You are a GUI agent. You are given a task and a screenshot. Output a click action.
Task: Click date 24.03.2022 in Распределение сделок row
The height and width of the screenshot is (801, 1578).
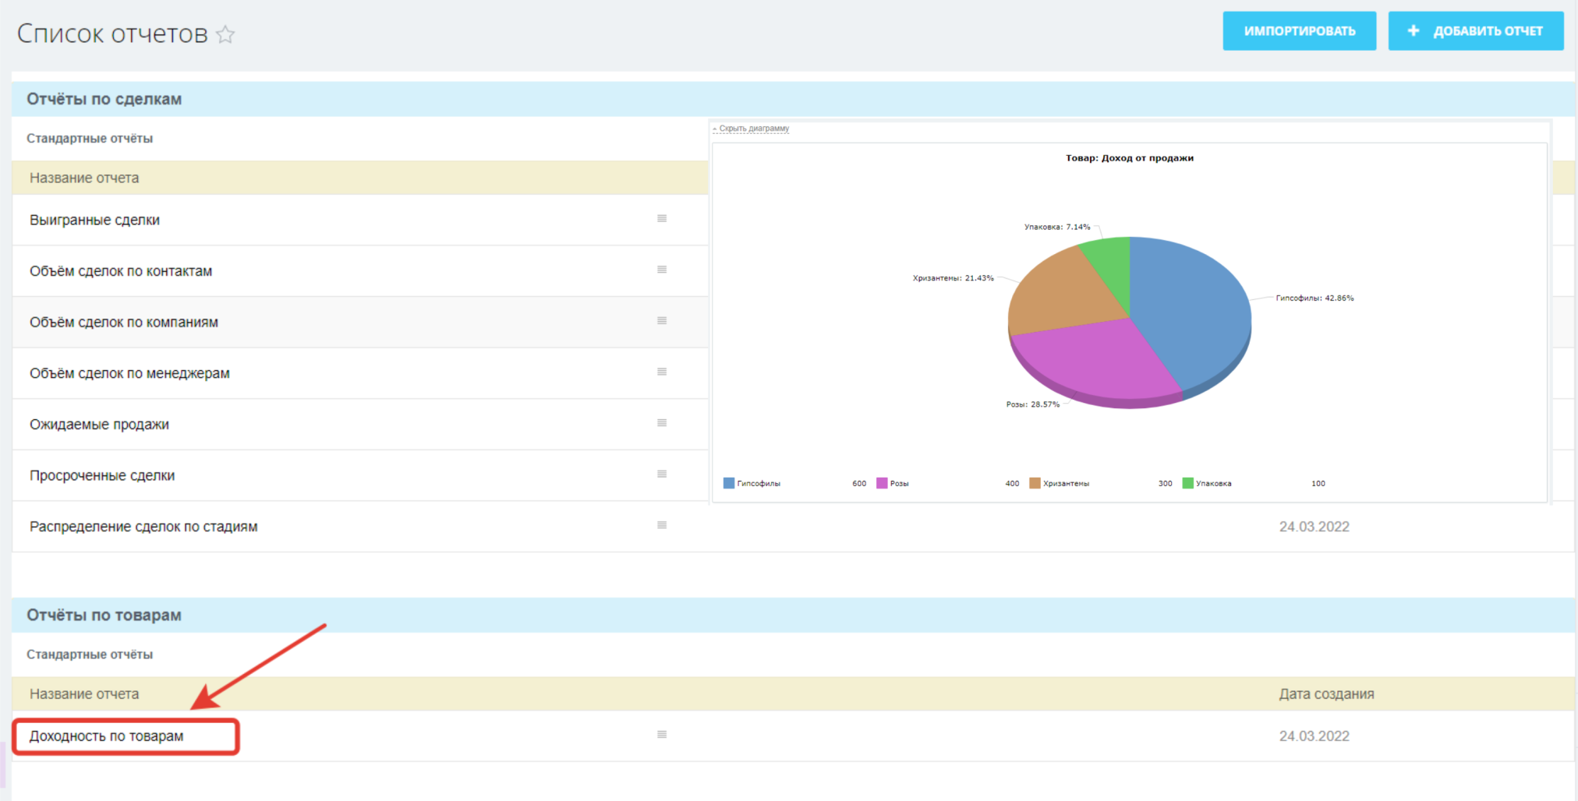[1314, 528]
